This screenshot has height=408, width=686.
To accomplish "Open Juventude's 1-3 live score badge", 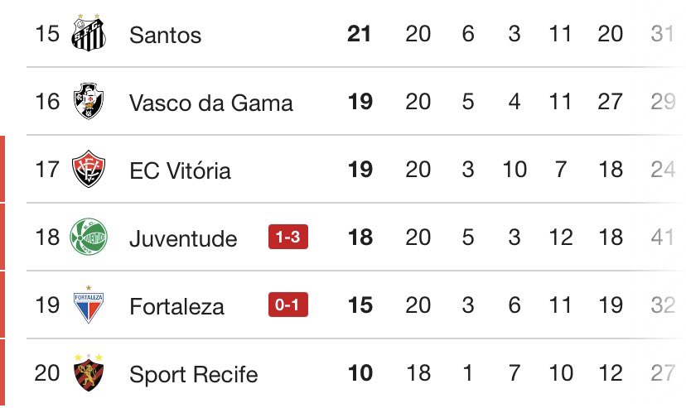I will click(288, 238).
